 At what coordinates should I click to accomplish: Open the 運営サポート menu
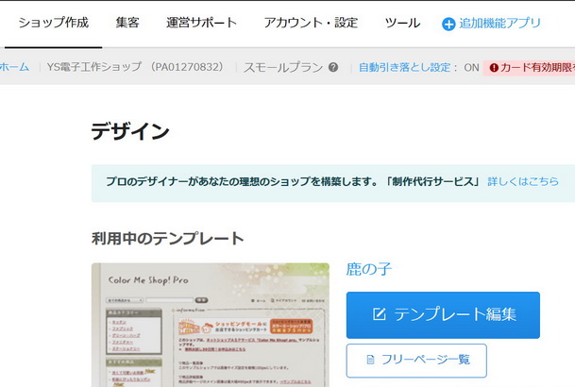tap(201, 23)
